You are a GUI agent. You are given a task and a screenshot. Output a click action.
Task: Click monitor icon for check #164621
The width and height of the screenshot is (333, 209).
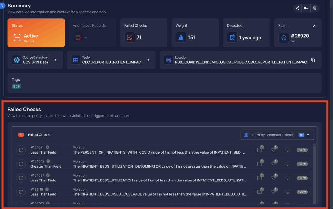point(288,150)
